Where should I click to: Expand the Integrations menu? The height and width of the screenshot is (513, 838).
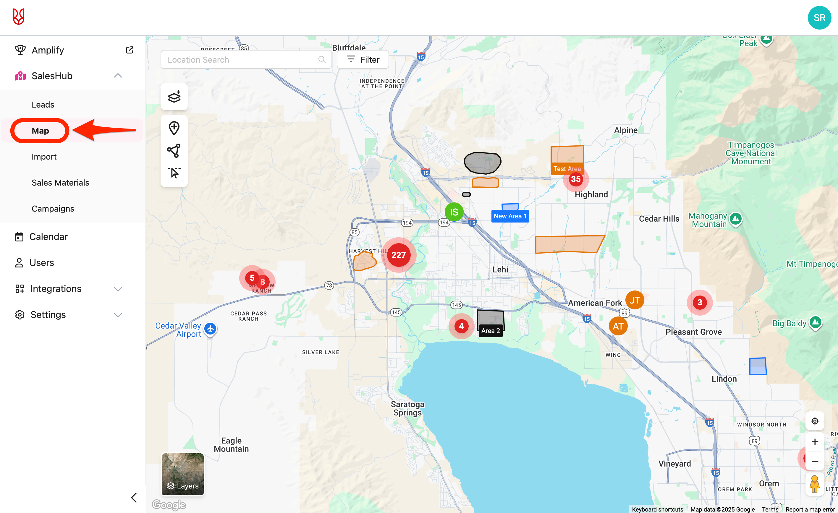tap(118, 289)
